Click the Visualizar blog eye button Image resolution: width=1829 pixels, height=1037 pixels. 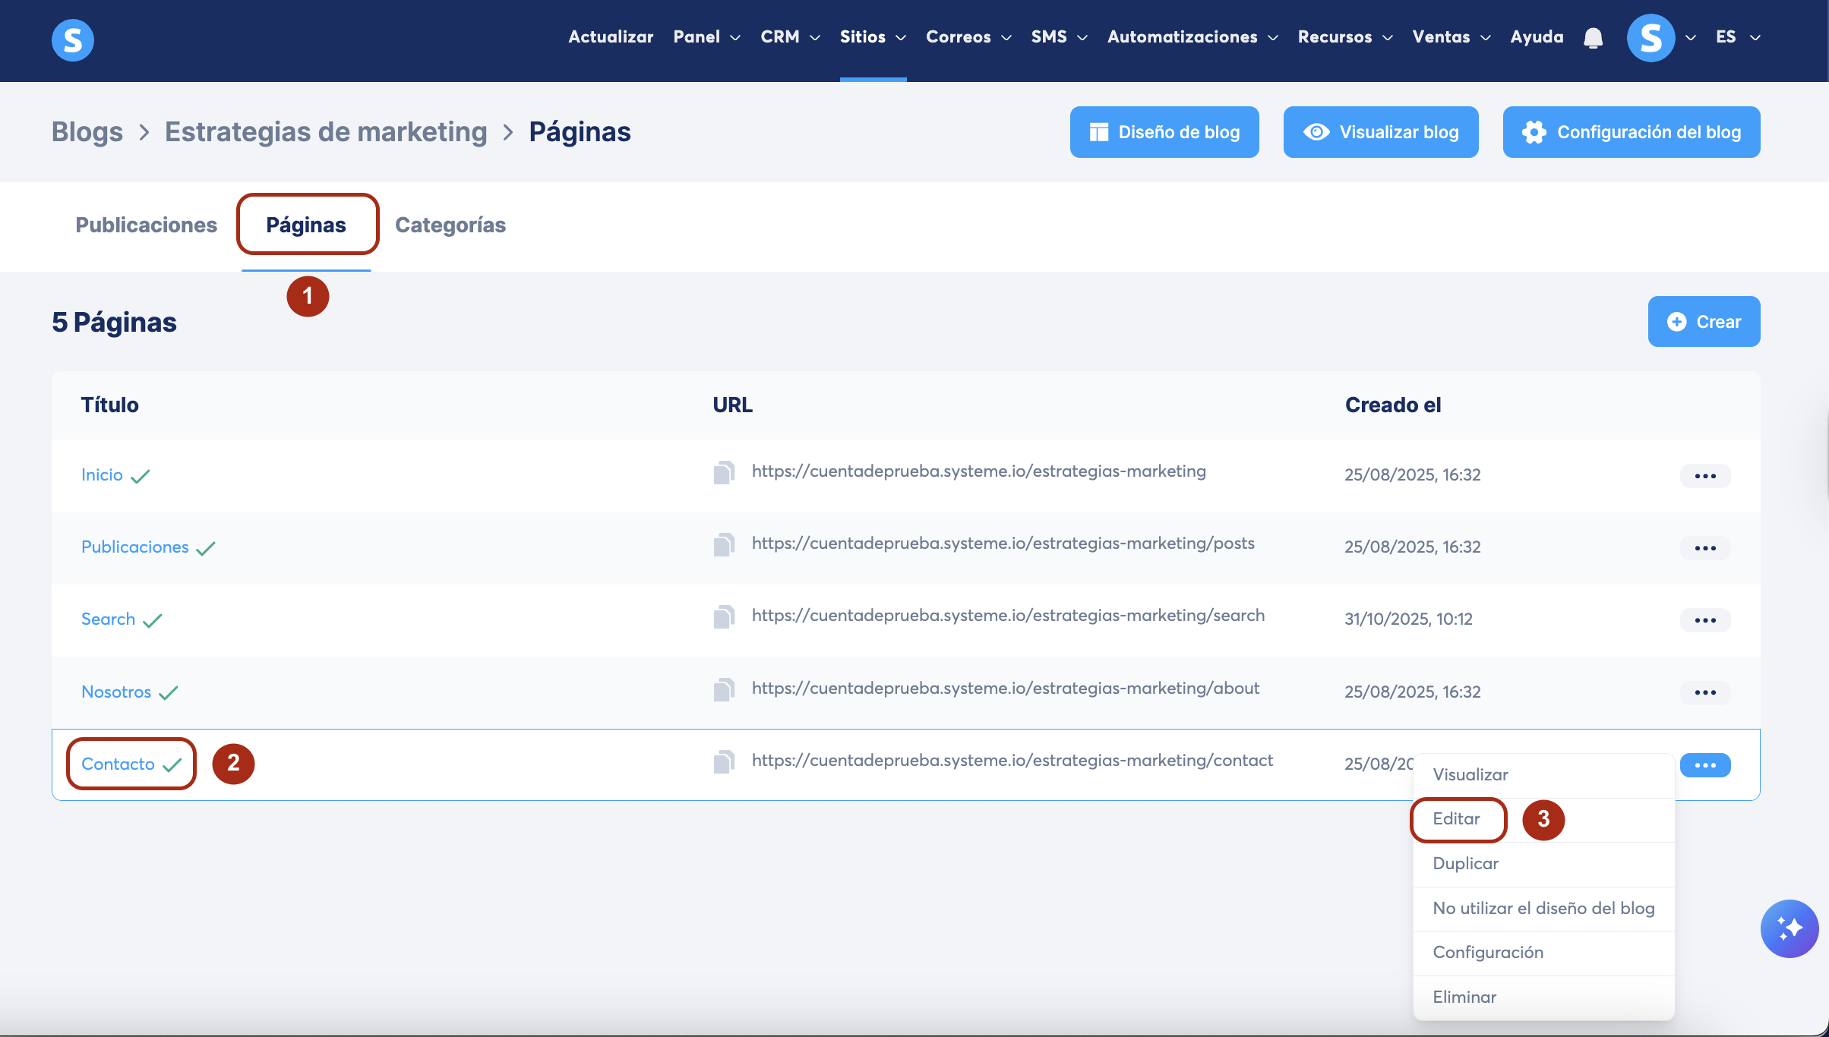tap(1380, 132)
